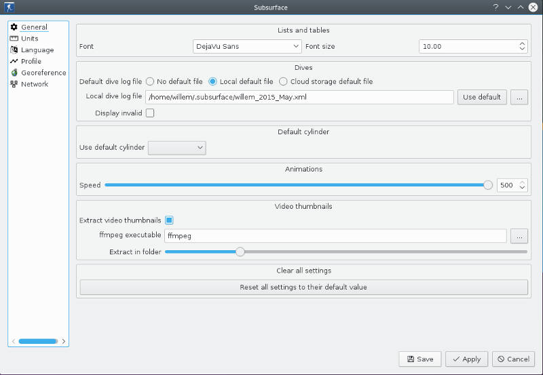Select No default file radio button
This screenshot has width=543, height=375.
point(150,81)
